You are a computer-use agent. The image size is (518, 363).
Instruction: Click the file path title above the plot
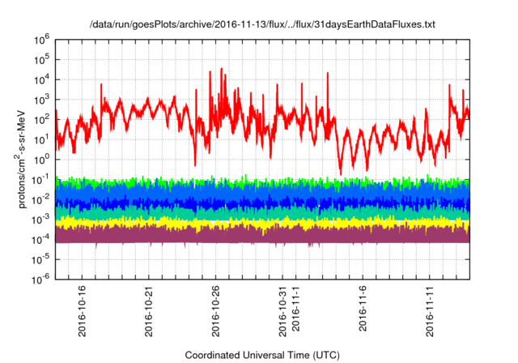click(261, 25)
